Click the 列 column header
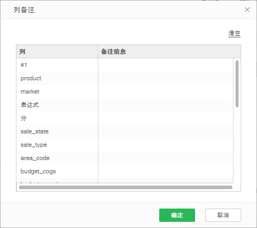Image resolution: width=257 pixels, height=228 pixels. coord(57,52)
